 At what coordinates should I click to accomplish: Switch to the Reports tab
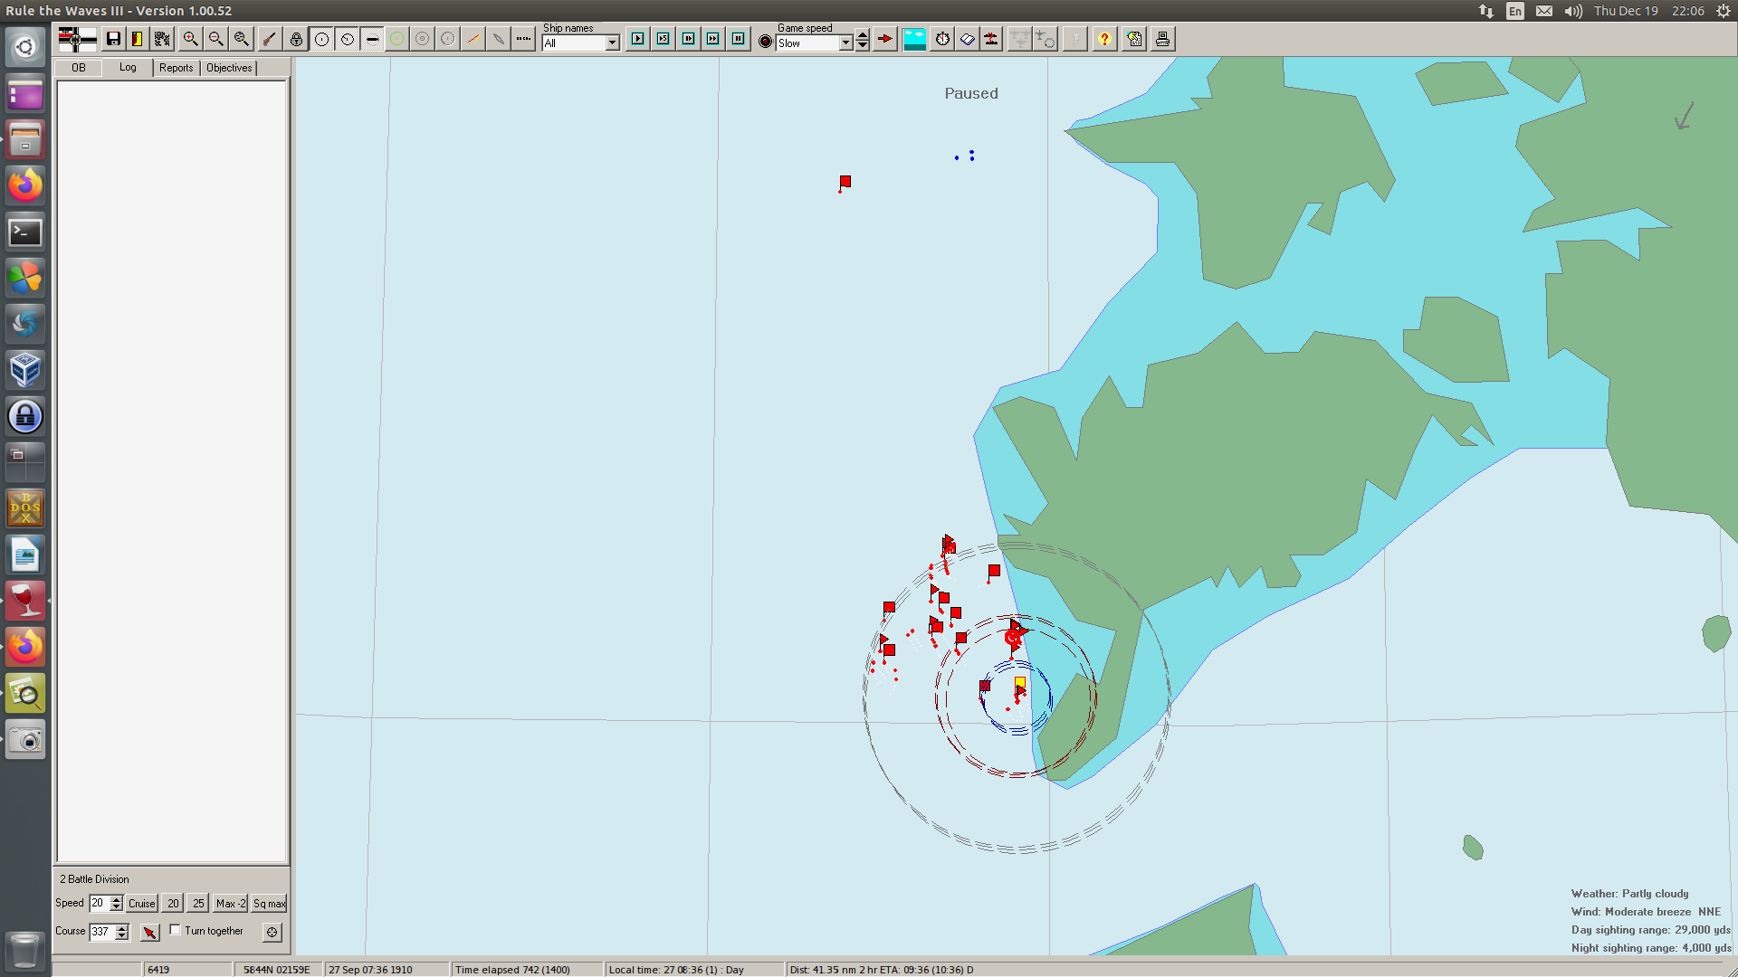[x=176, y=68]
